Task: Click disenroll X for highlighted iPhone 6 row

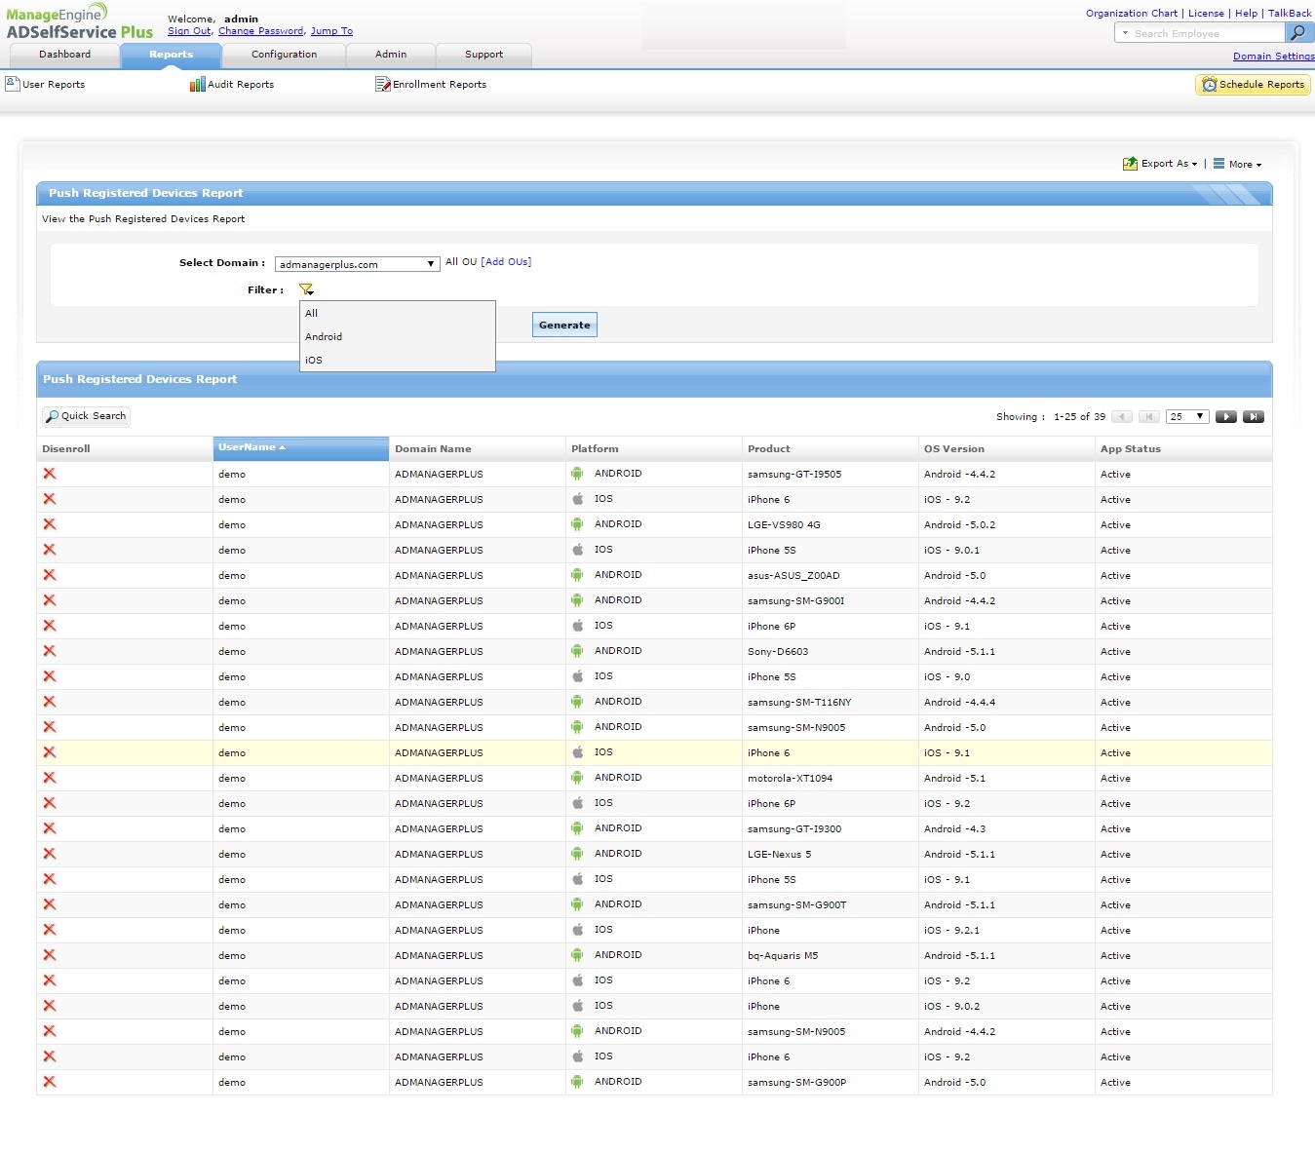Action: click(x=50, y=752)
